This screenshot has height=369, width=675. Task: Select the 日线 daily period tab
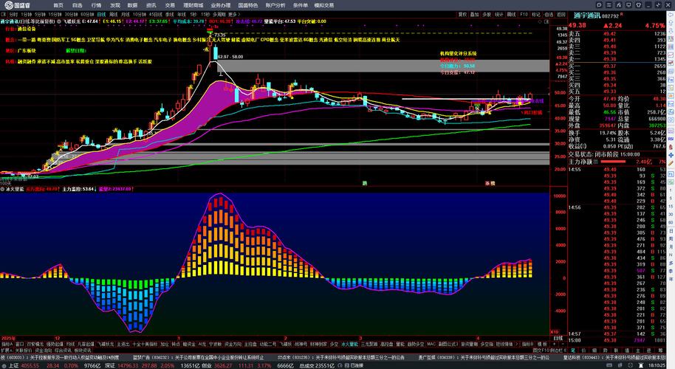click(x=101, y=14)
